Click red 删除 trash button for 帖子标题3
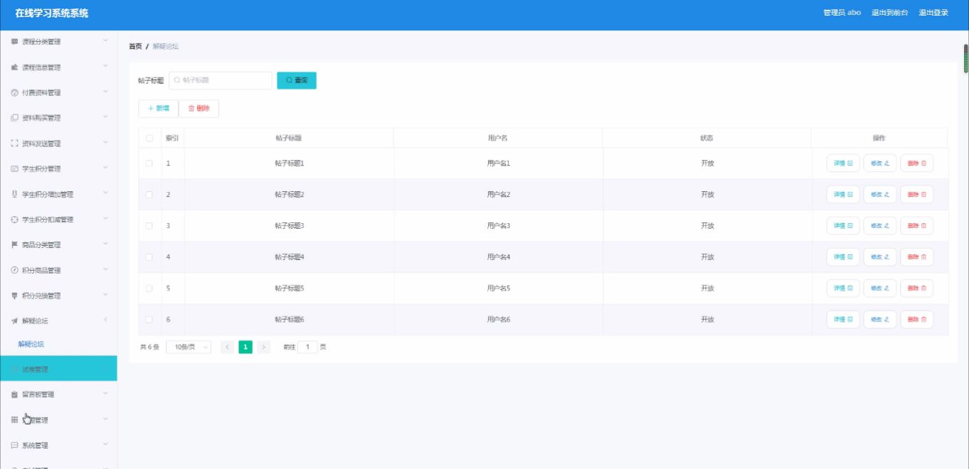 (917, 226)
